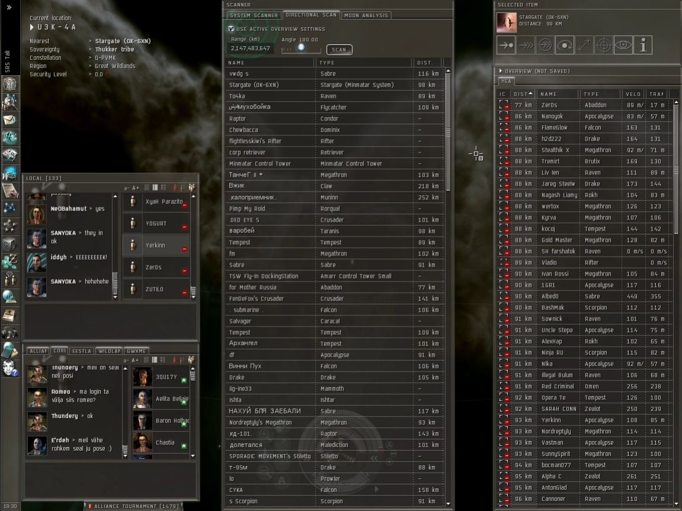The height and width of the screenshot is (511, 682).
Task: Click the SCAN button
Action: coord(339,50)
